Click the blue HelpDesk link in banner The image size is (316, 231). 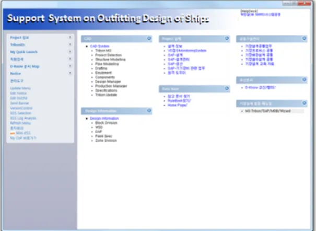261,15
